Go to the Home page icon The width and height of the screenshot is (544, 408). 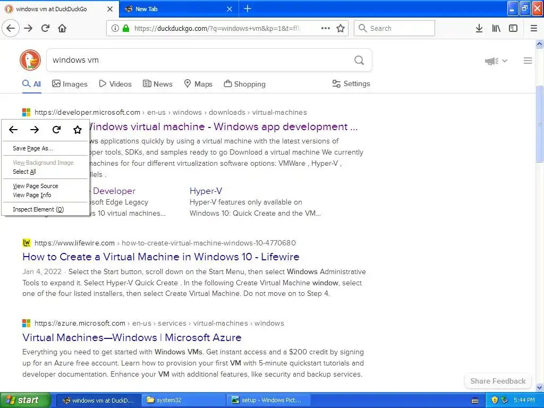tap(62, 28)
